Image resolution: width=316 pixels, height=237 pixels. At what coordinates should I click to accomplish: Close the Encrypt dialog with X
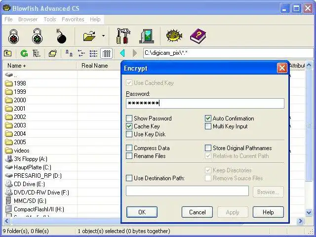coord(282,68)
